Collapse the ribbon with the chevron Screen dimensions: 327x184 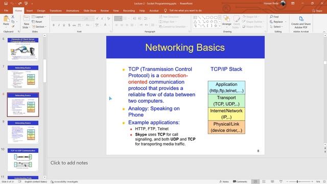(x=324, y=32)
